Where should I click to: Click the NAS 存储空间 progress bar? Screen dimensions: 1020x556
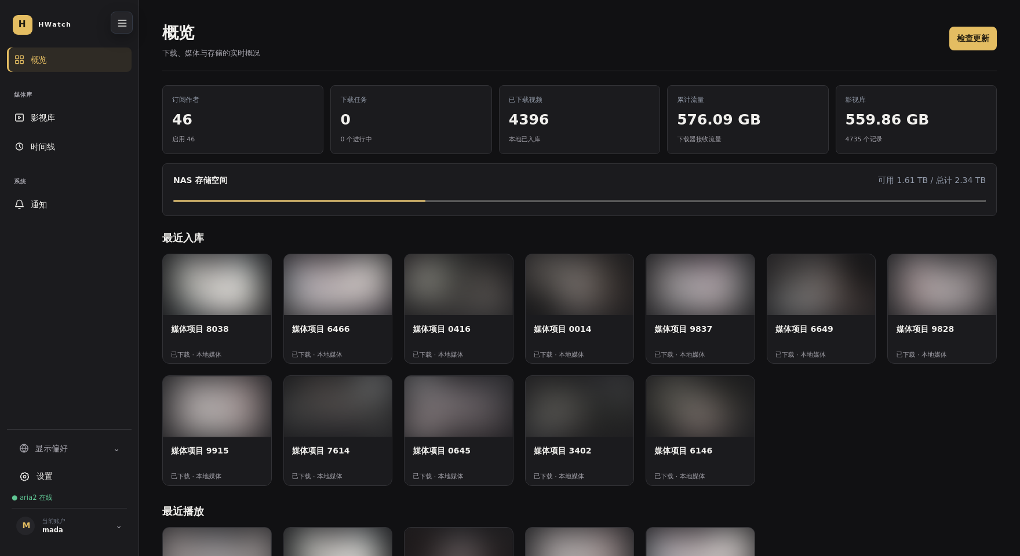580,201
